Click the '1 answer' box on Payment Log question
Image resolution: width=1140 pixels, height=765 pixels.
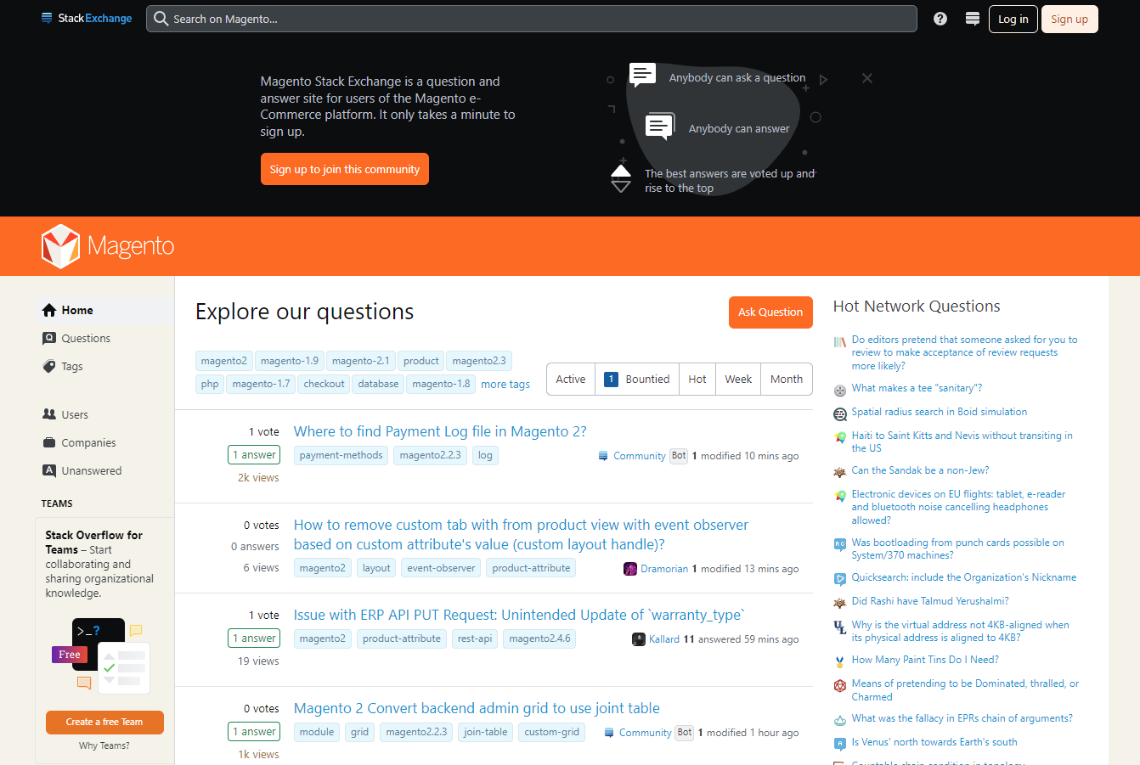pos(254,455)
